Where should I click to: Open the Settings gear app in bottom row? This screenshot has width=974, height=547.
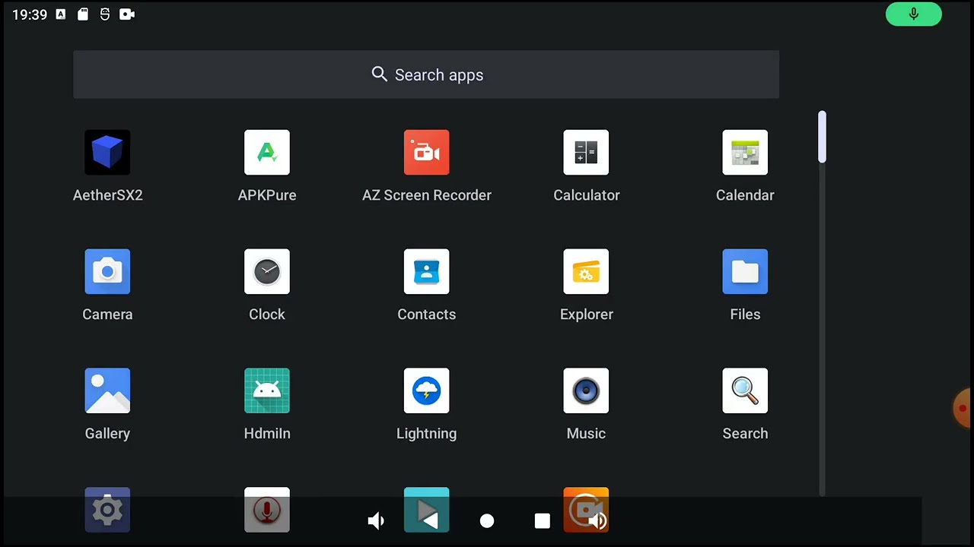tap(107, 510)
